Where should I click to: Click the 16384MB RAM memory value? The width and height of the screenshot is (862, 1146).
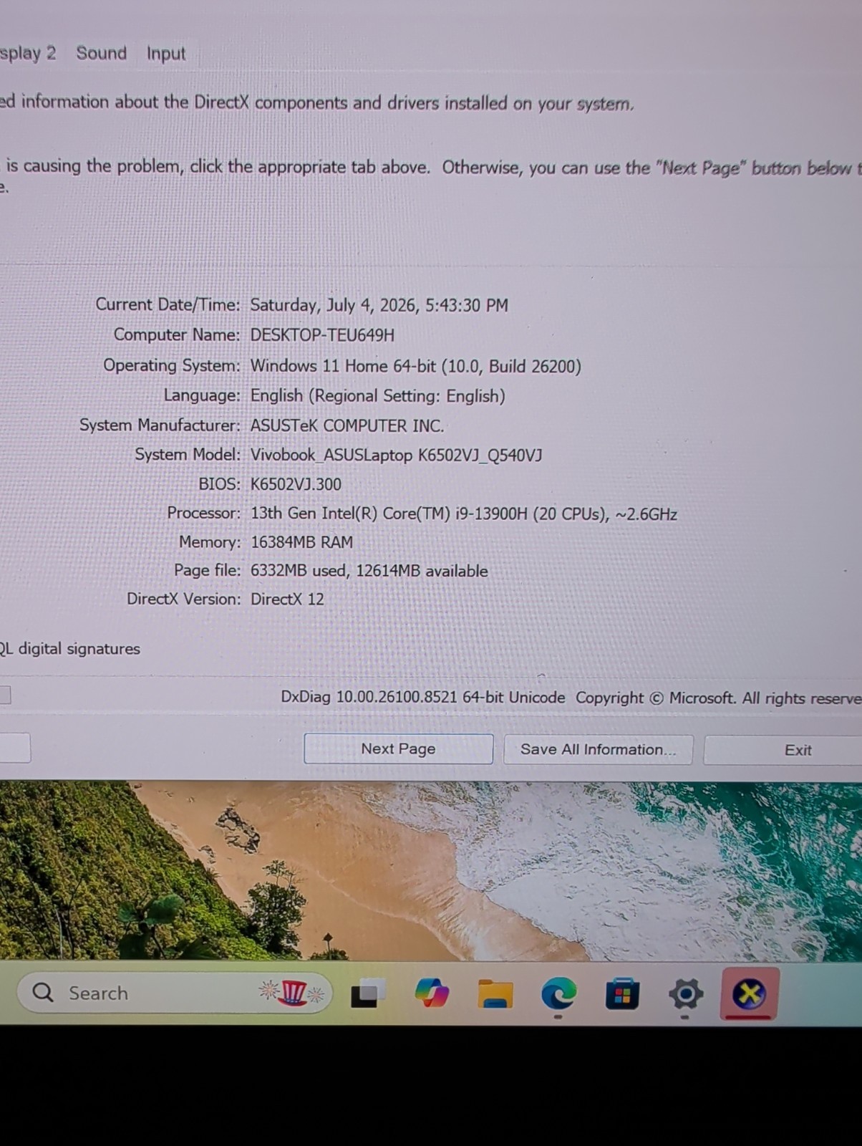point(301,542)
